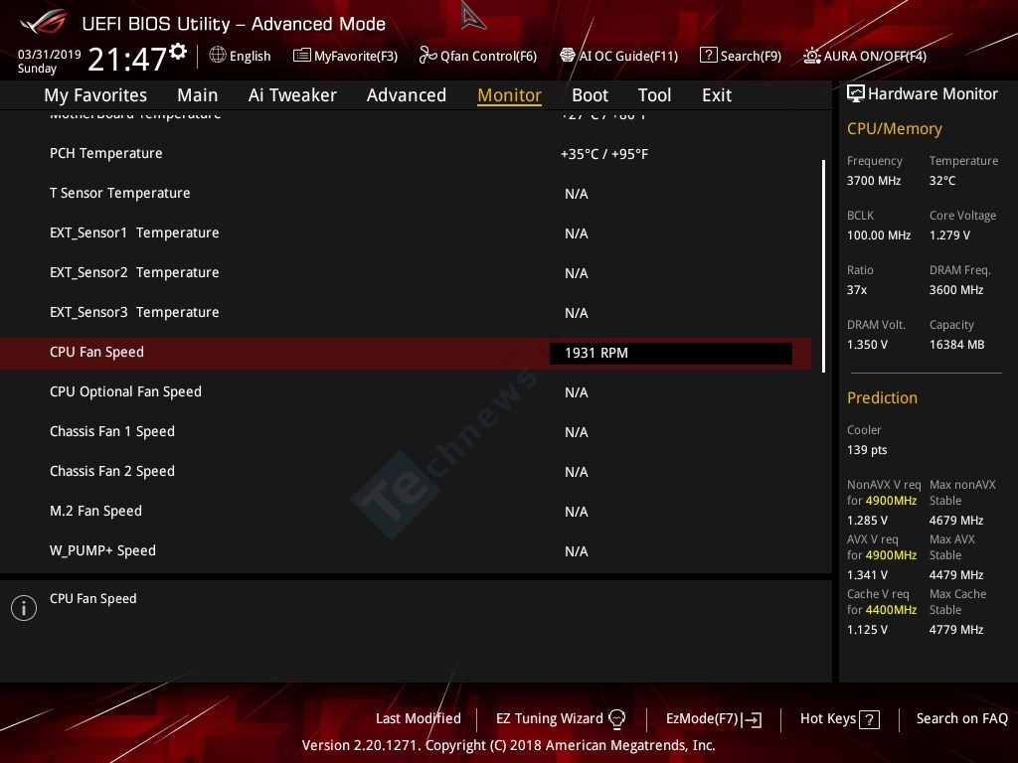
Task: Select the CPU Fan Speed row label
Action: 96,352
